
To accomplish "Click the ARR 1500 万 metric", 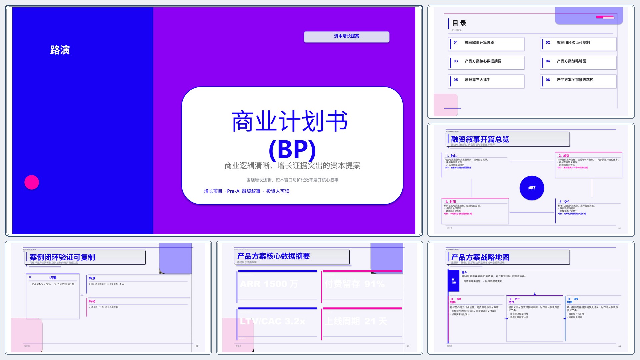I will 269,284.
